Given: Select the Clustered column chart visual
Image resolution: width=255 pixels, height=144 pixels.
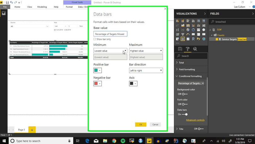Looking at the screenshot, I should pos(193,21).
